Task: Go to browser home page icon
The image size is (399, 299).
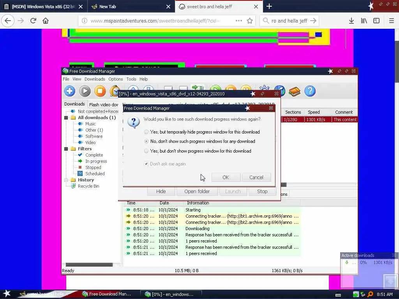Action: coord(46,21)
